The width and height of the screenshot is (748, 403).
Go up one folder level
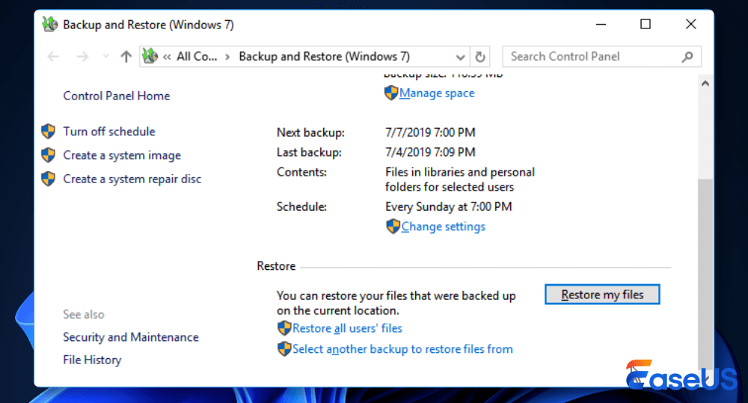[126, 57]
